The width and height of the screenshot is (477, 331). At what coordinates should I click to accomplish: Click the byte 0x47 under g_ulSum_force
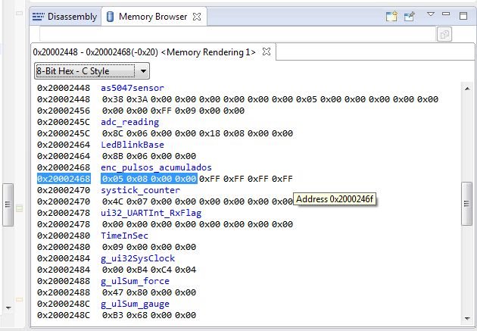pos(113,292)
